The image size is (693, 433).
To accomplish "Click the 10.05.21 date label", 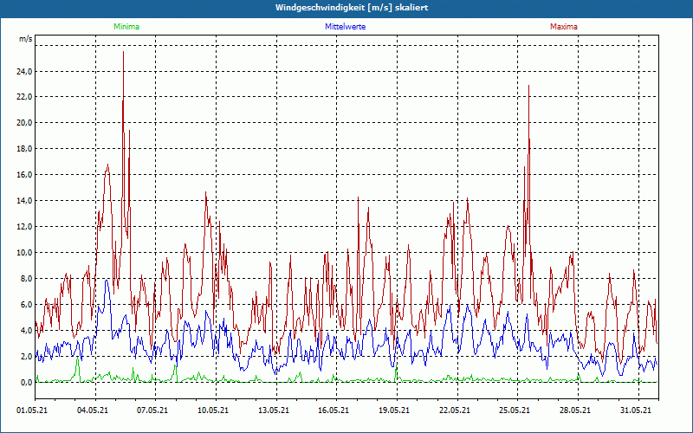I will pyautogui.click(x=213, y=410).
